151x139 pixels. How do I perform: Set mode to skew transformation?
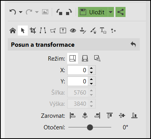[x=97, y=58]
